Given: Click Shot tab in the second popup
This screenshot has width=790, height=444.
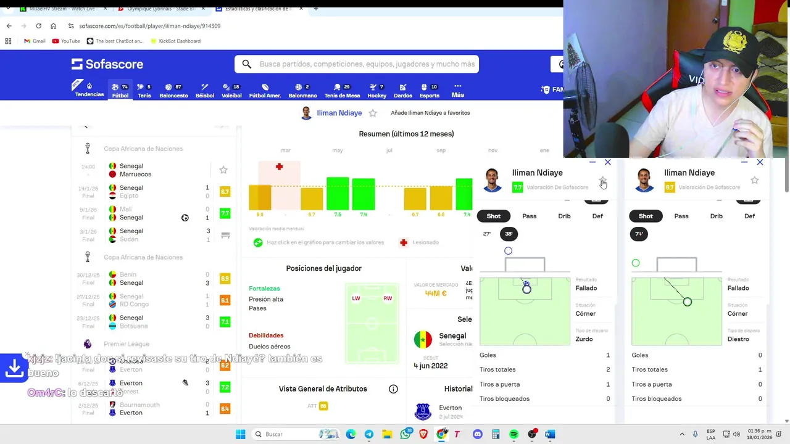Looking at the screenshot, I should pos(646,216).
